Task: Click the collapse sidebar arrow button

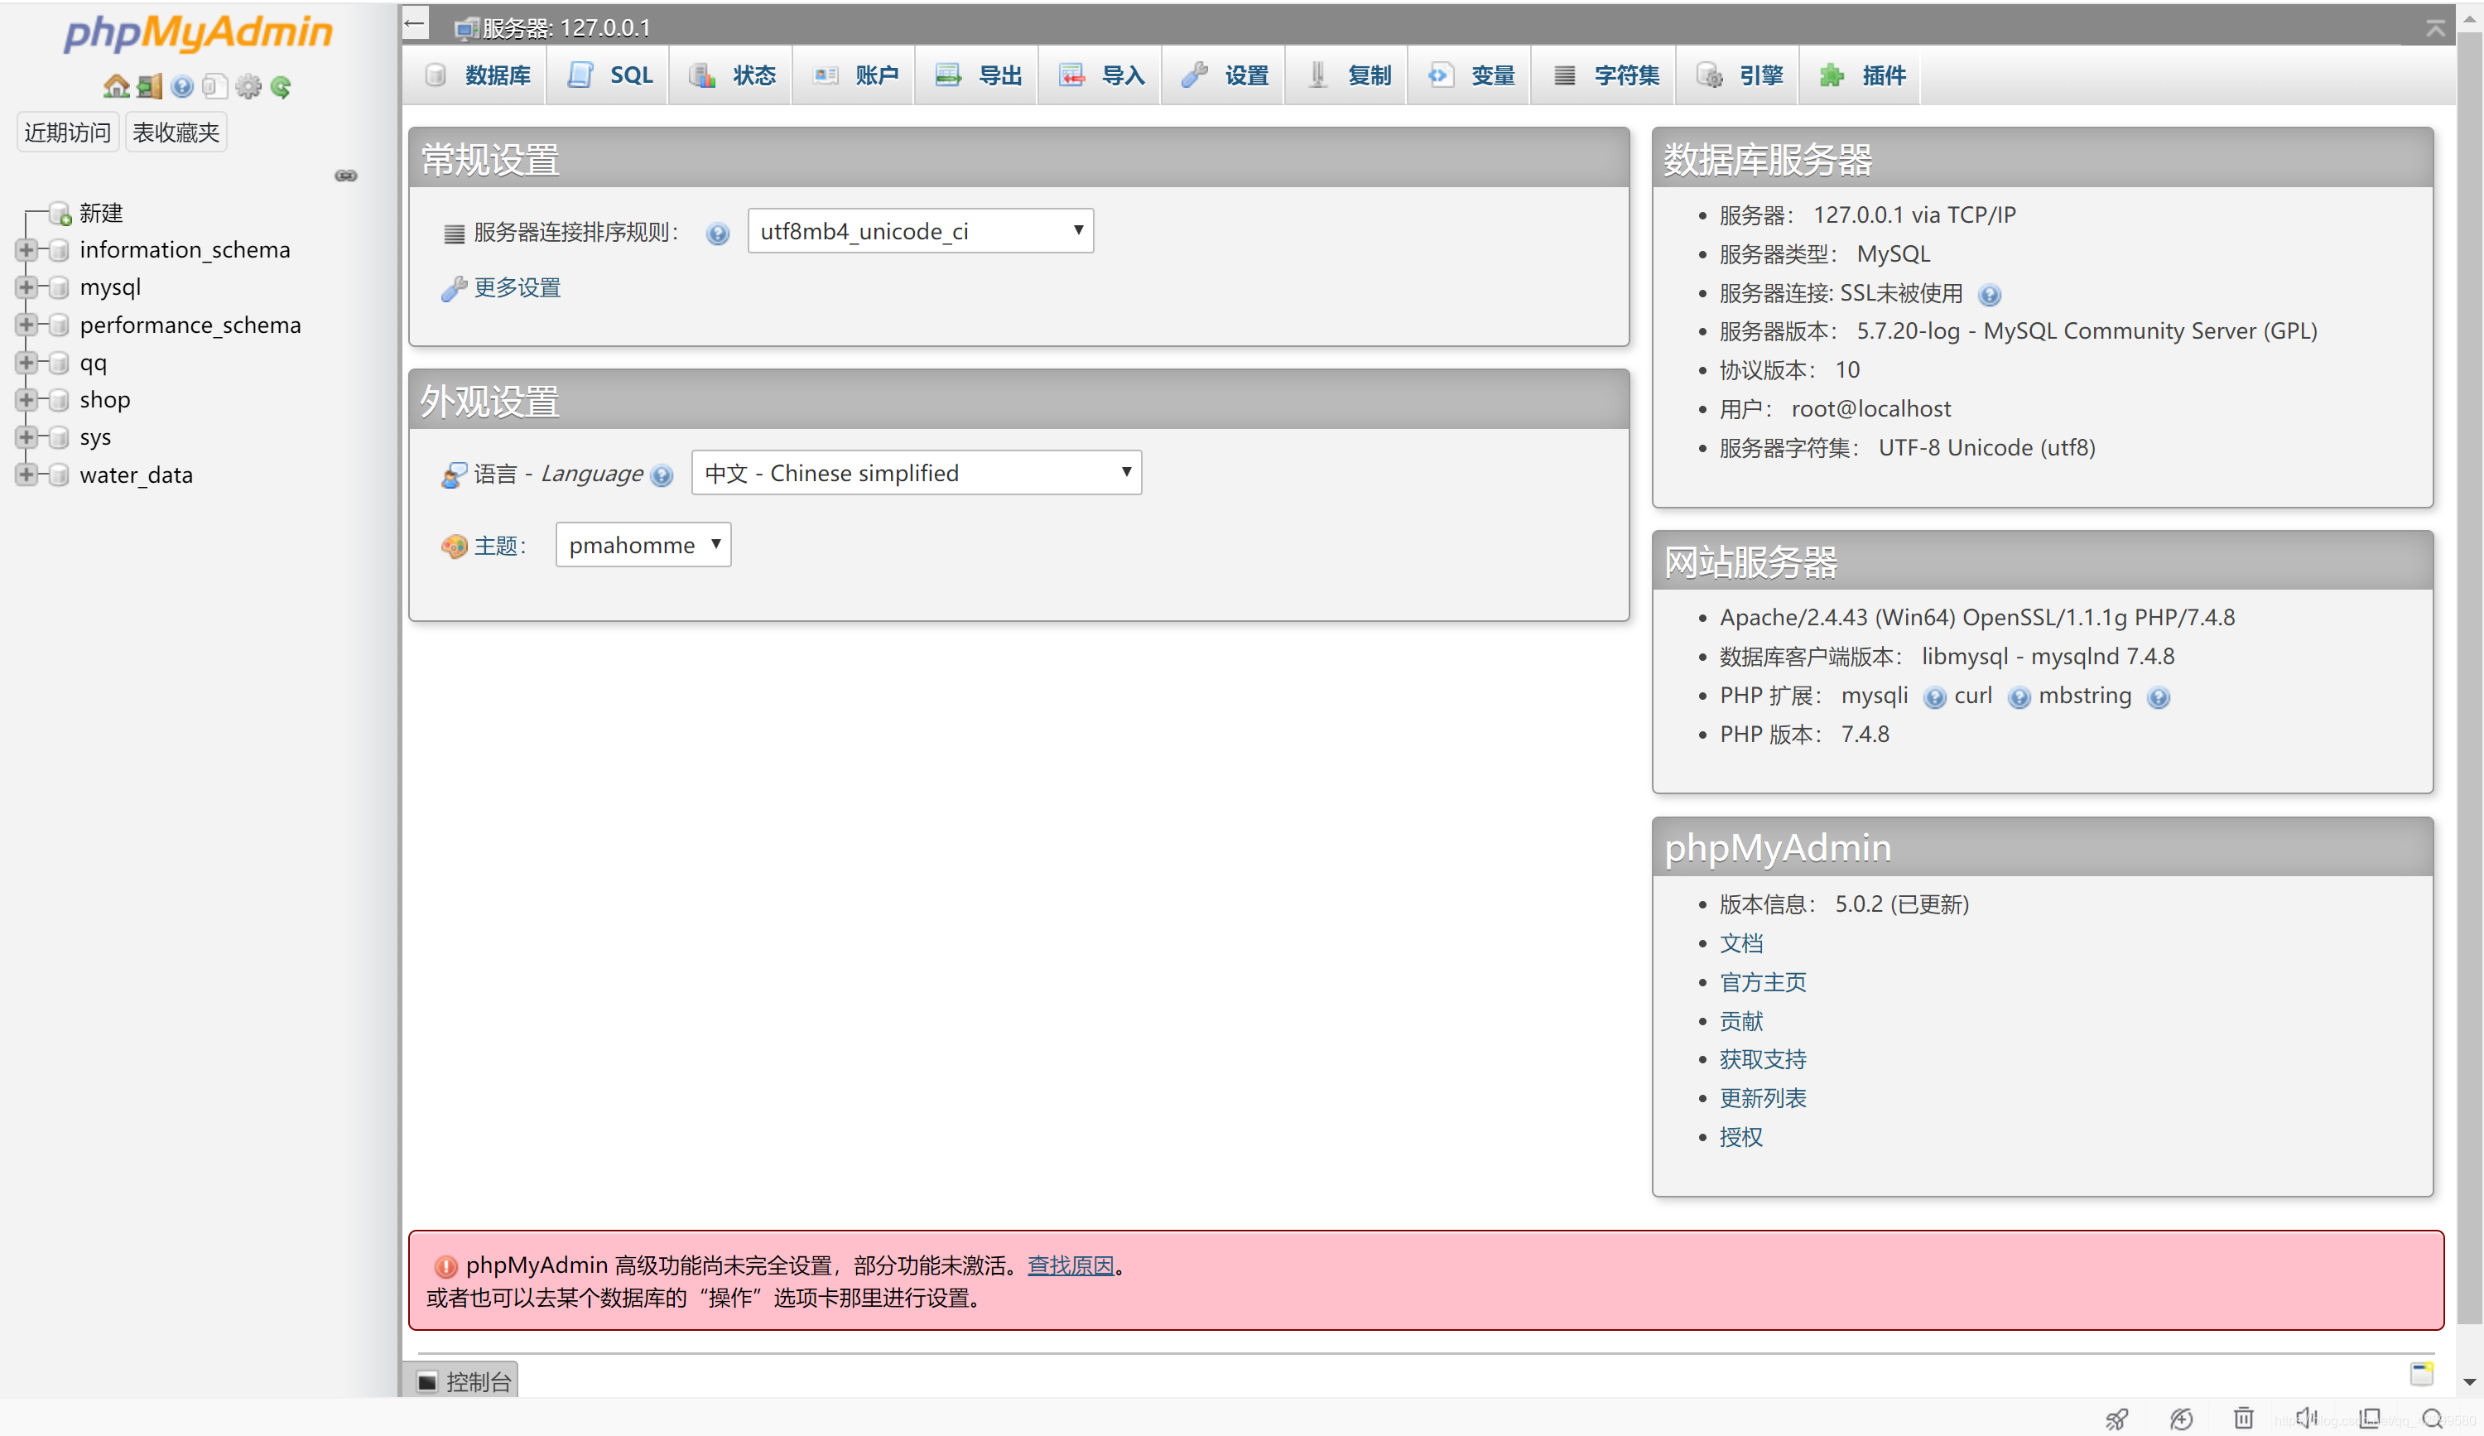Action: pos(415,24)
